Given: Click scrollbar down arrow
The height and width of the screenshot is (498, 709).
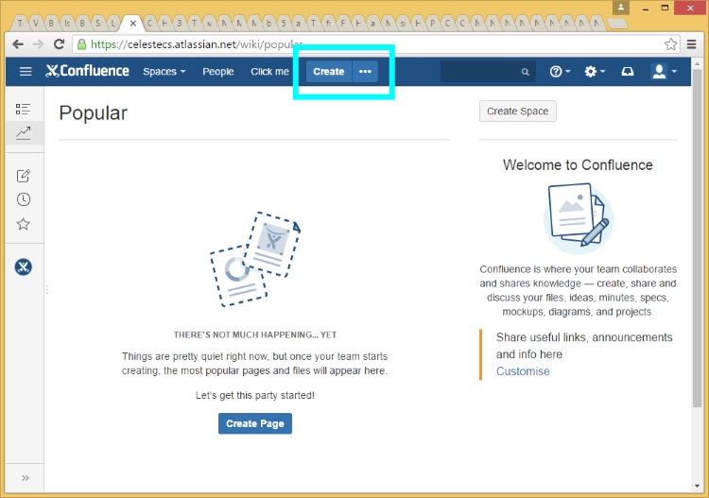Looking at the screenshot, I should pos(698,487).
